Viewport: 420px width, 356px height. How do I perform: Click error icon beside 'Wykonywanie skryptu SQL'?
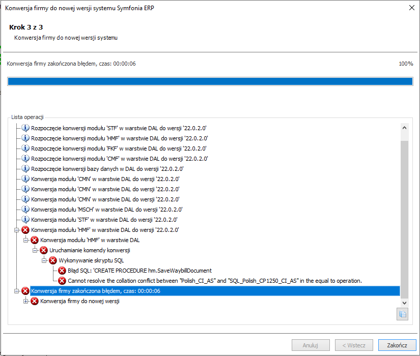pyautogui.click(x=53, y=260)
